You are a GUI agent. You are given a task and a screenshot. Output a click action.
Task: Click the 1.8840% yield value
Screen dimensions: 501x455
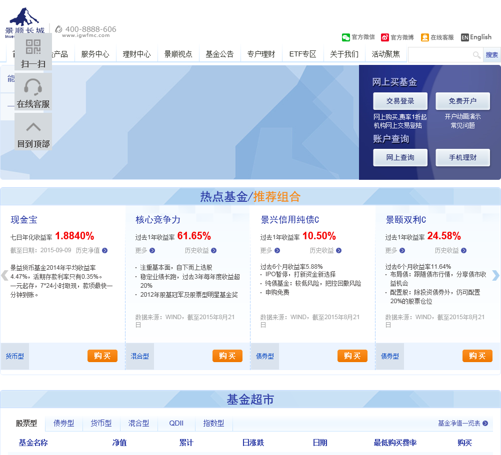point(75,236)
